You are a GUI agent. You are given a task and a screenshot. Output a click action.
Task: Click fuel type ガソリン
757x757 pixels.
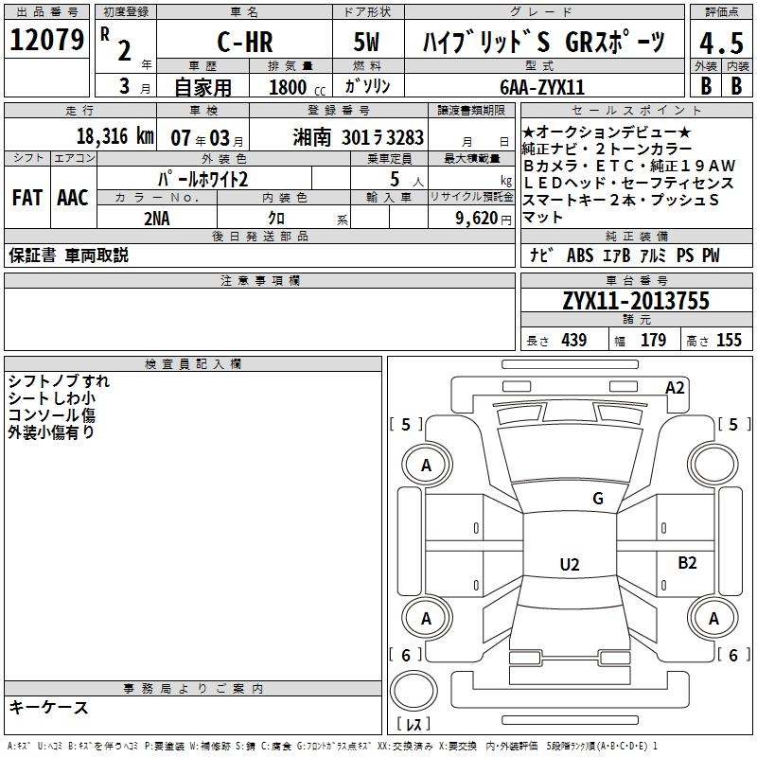[x=367, y=86]
